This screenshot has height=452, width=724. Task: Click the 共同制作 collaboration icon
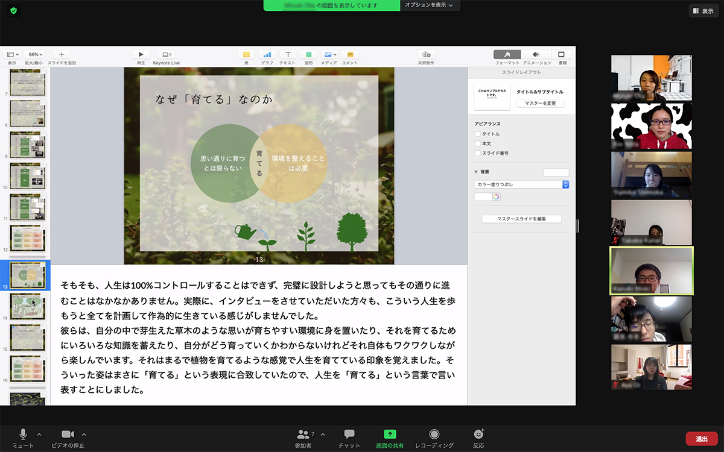coord(426,54)
